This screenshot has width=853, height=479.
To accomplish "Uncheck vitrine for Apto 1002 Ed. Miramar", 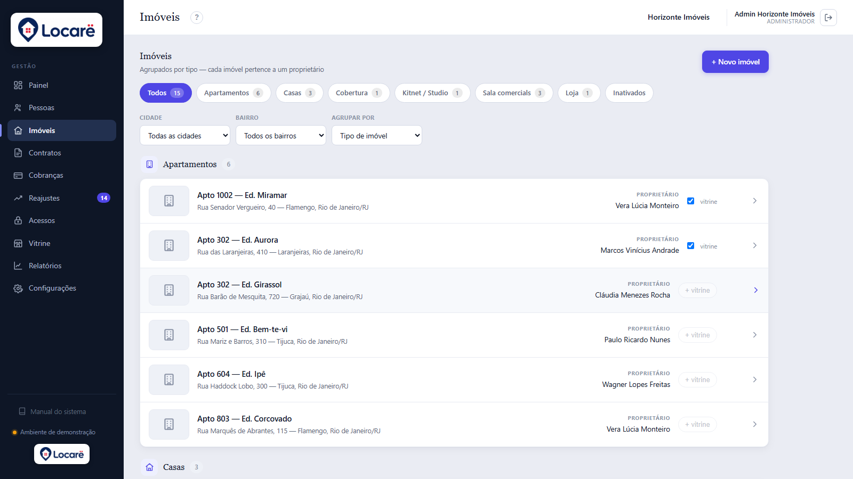I will click(x=690, y=201).
